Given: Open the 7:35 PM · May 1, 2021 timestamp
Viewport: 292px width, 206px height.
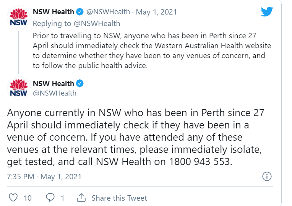Looking at the screenshot, I should coord(44,177).
